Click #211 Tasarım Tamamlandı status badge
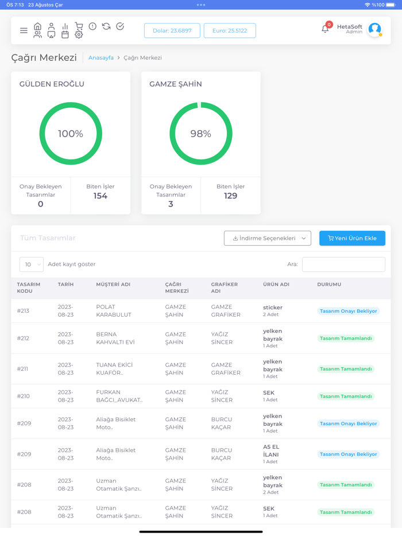Image resolution: width=402 pixels, height=536 pixels. (x=346, y=369)
